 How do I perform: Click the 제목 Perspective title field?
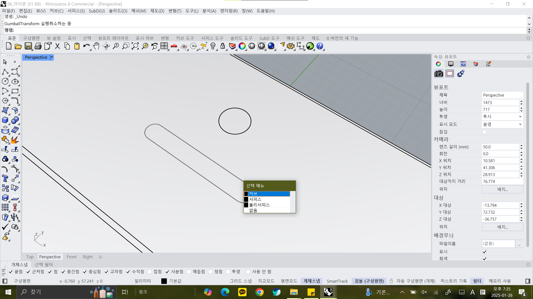coord(502,95)
